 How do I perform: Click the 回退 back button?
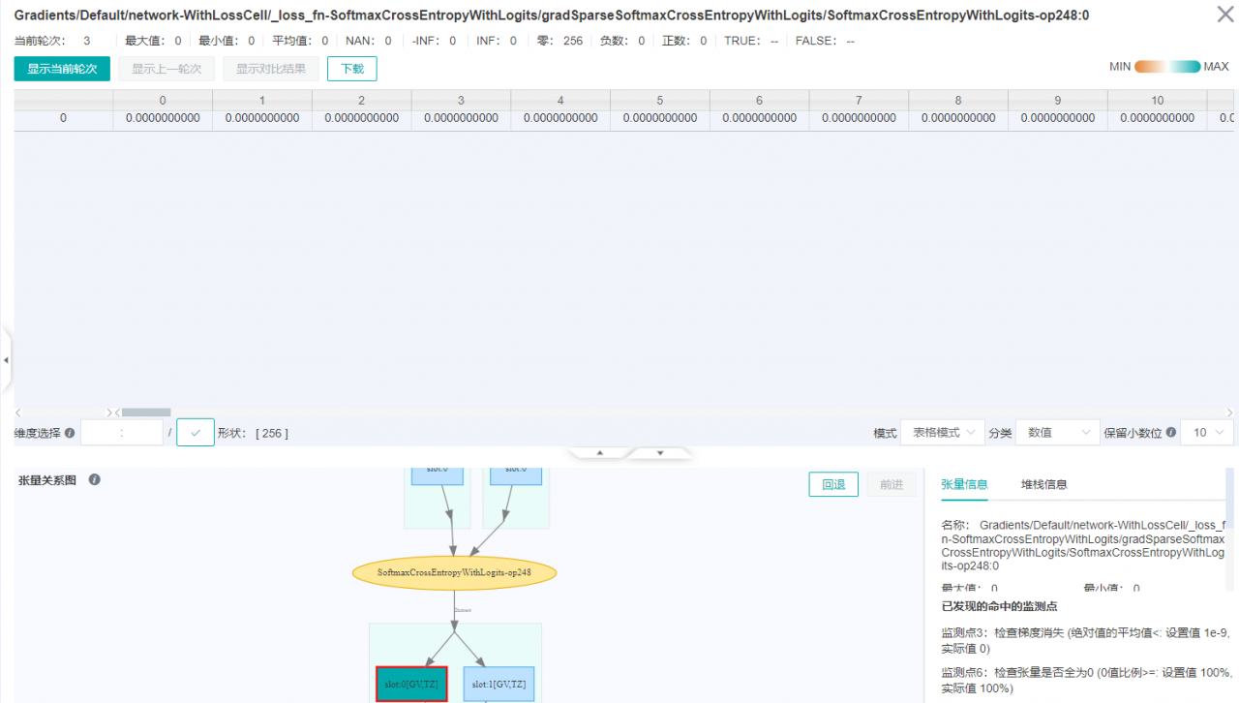tap(833, 484)
